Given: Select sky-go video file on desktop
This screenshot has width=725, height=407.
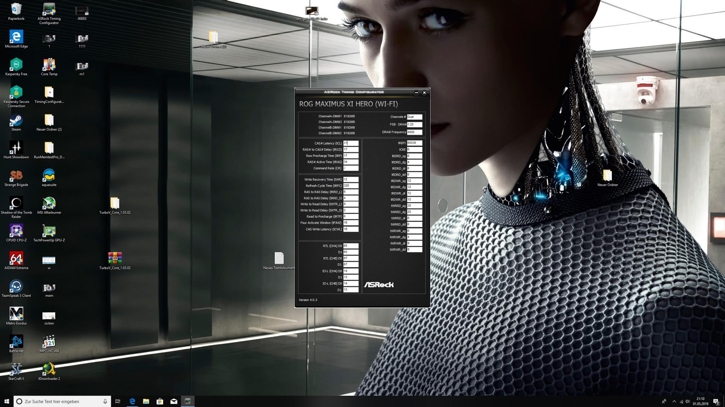Looking at the screenshot, I should coord(312,13).
